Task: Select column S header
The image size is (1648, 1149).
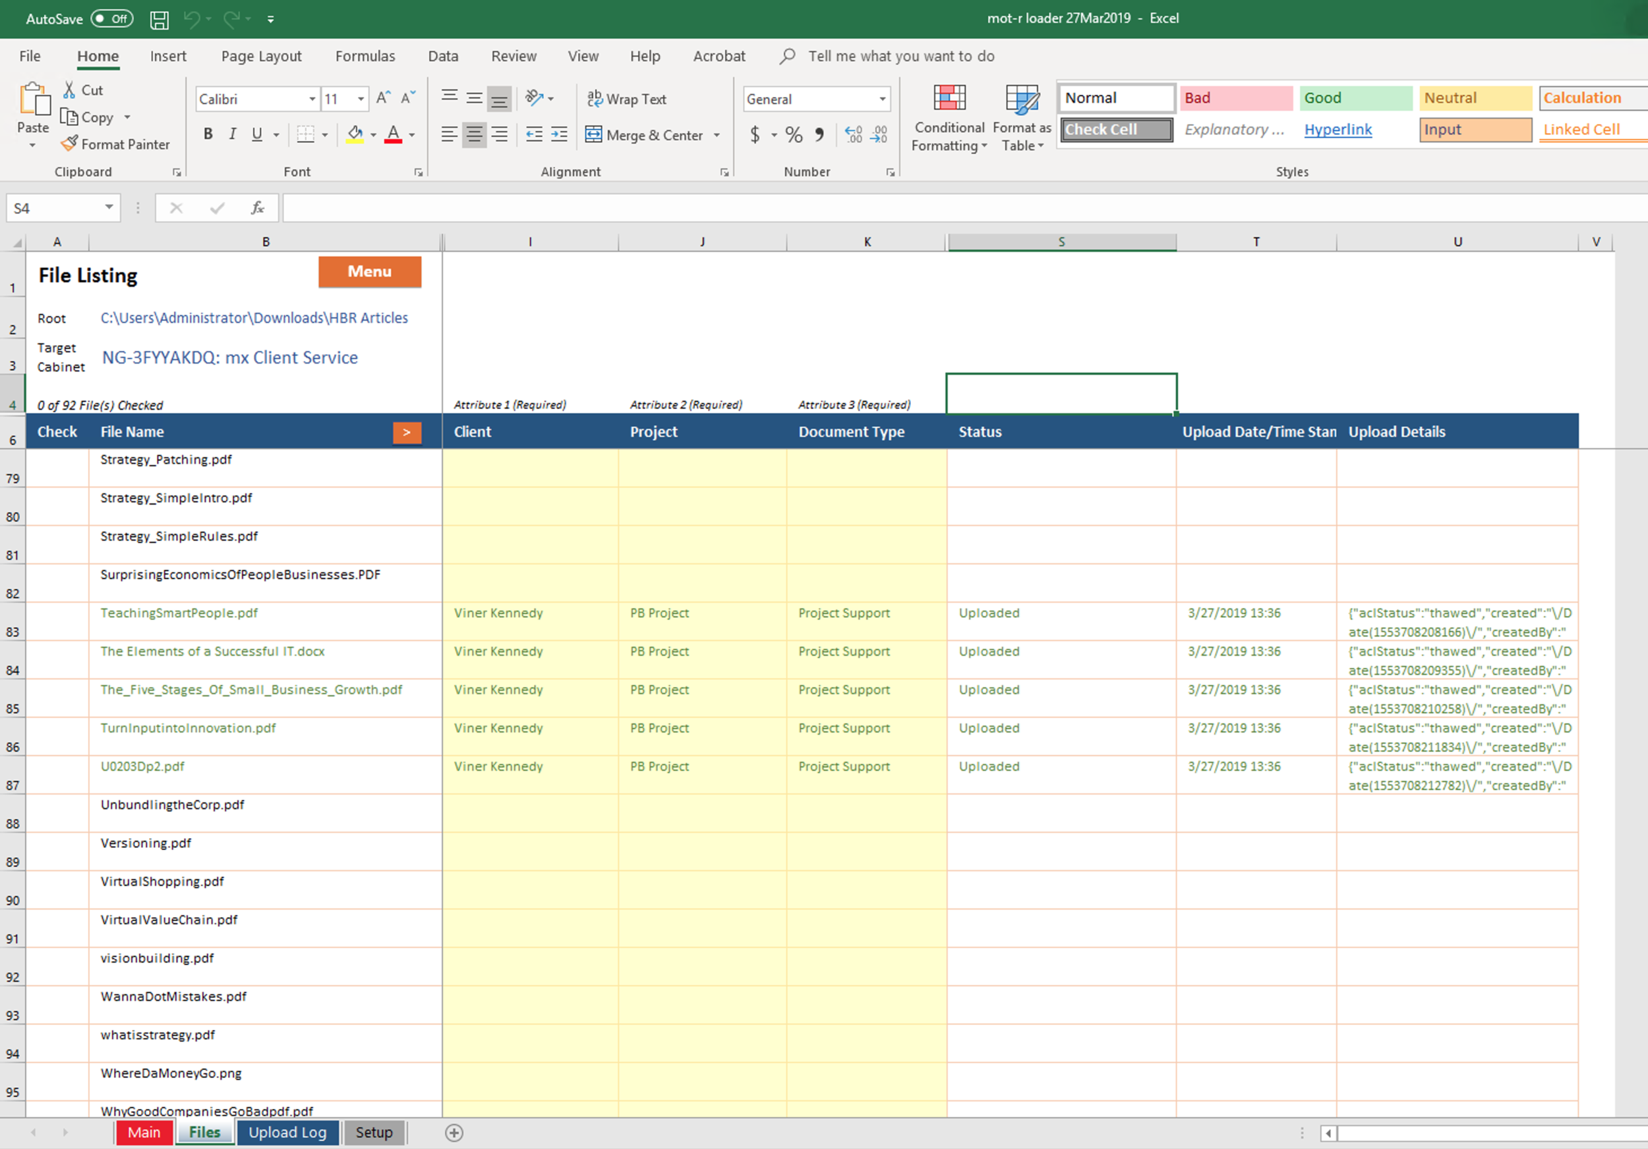Action: point(1061,242)
